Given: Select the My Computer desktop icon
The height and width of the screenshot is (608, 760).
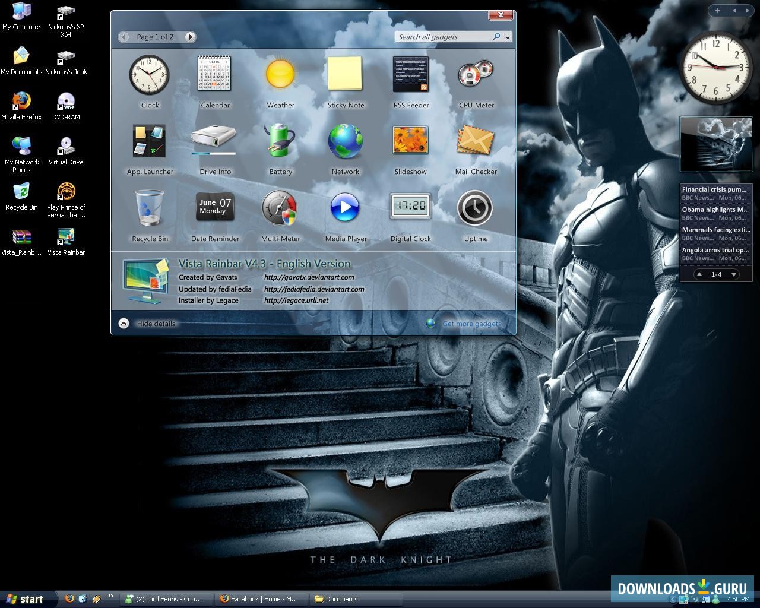Looking at the screenshot, I should click(x=21, y=17).
